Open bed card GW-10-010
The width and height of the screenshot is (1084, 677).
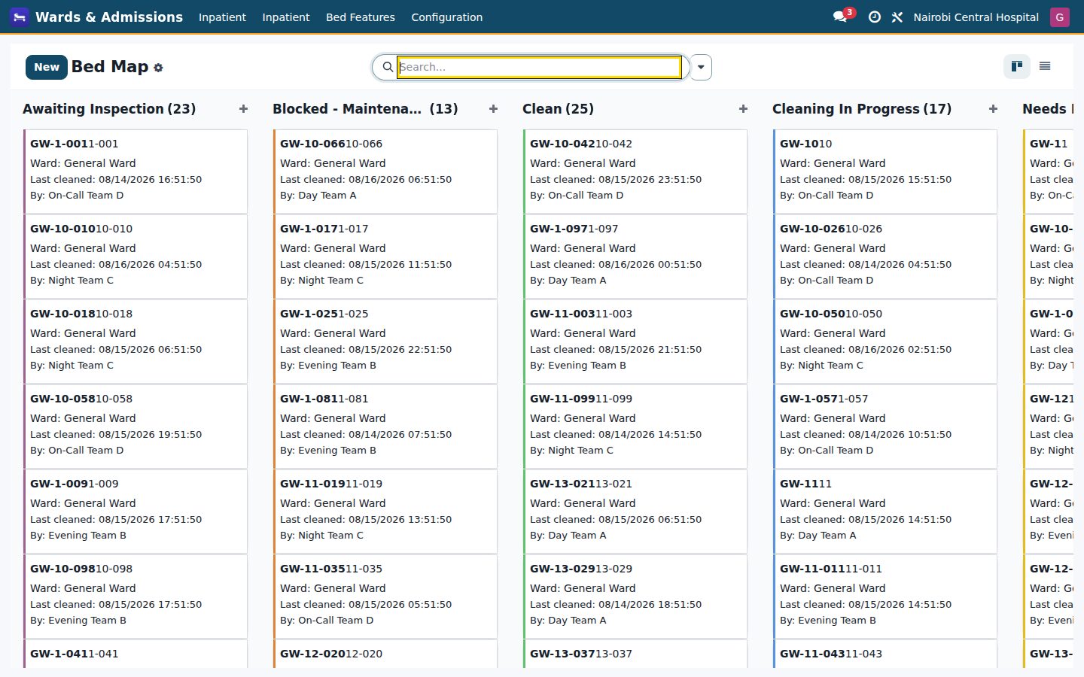[x=135, y=257]
